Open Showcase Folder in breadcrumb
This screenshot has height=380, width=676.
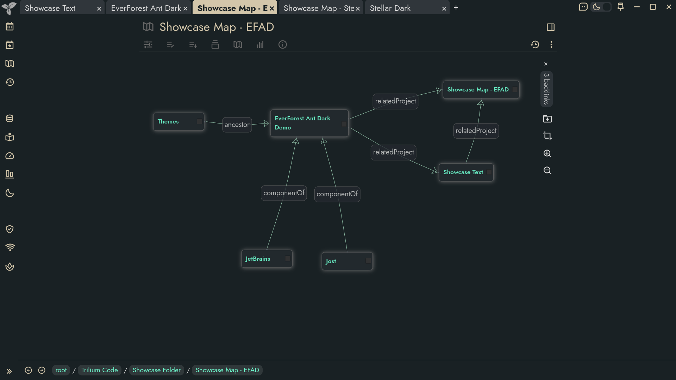click(156, 370)
